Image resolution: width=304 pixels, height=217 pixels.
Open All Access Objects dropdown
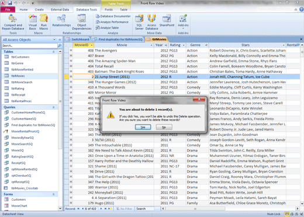[x=54, y=40]
